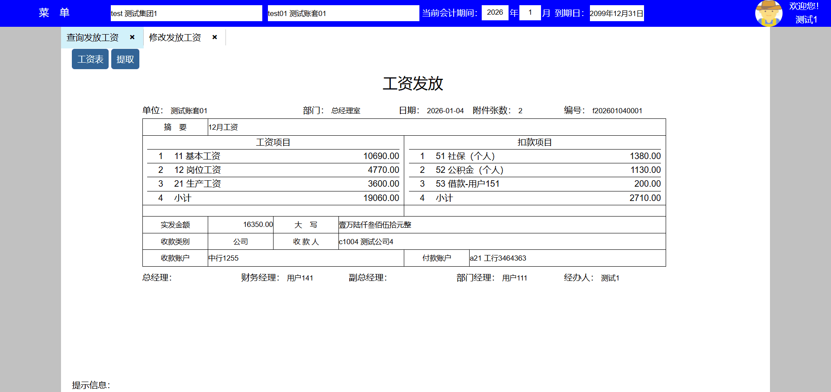Select the 53 借款-用户151 deduction row
The image size is (831, 392).
535,184
